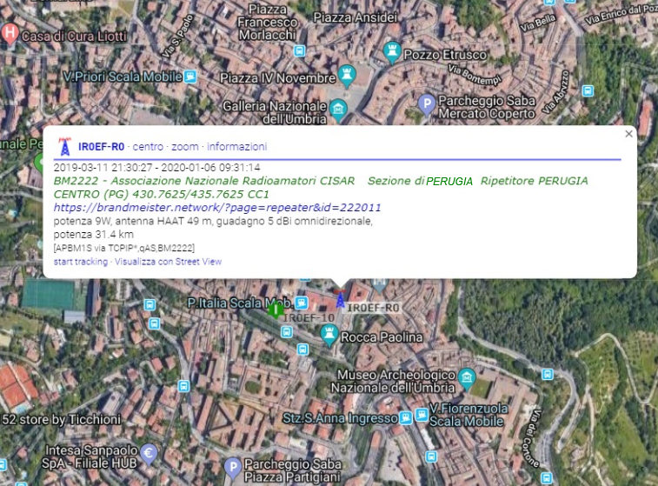
Task: Click the Museo Archeologico Nazionale museum icon
Action: [x=467, y=376]
